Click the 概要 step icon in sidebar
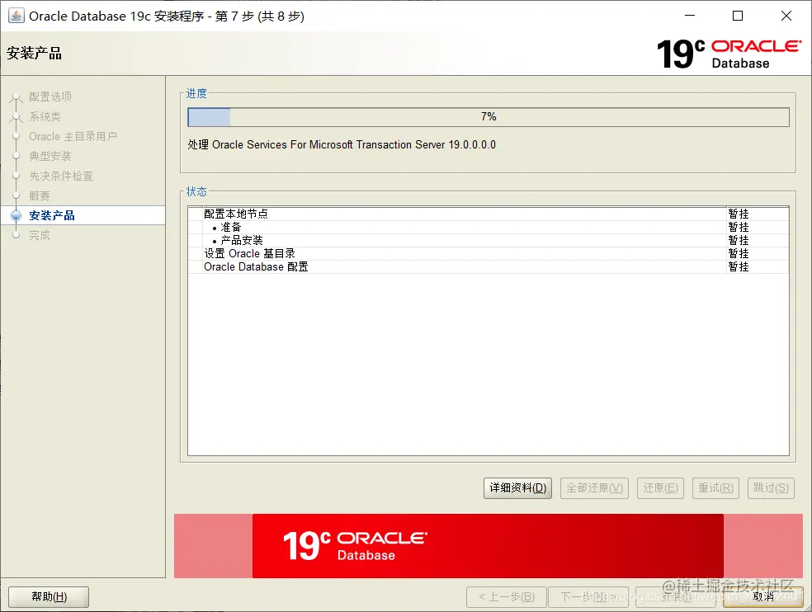This screenshot has width=812, height=612. (17, 195)
